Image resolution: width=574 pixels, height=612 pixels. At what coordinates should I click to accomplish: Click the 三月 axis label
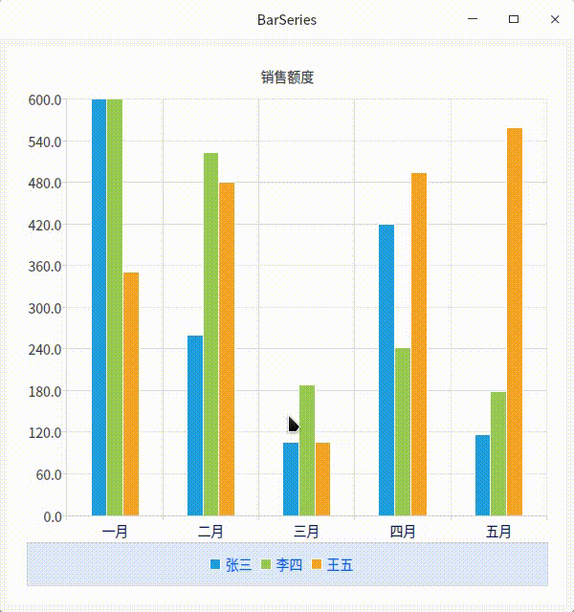coord(306,532)
